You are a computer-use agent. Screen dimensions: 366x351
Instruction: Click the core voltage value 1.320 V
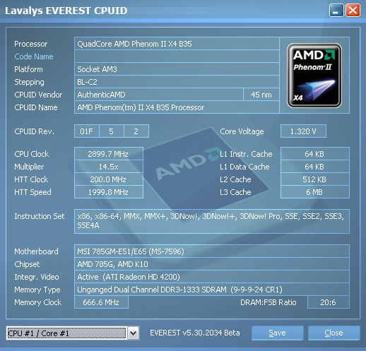tap(303, 131)
